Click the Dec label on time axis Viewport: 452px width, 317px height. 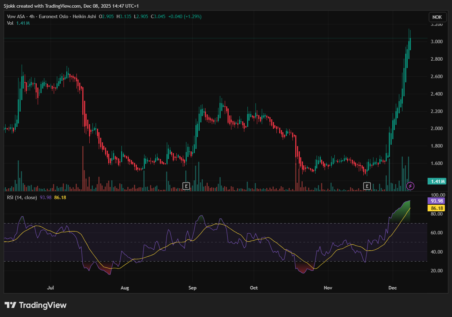(392, 288)
